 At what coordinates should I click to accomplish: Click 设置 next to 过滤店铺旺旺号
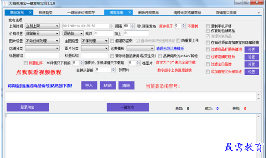[x=252, y=57]
